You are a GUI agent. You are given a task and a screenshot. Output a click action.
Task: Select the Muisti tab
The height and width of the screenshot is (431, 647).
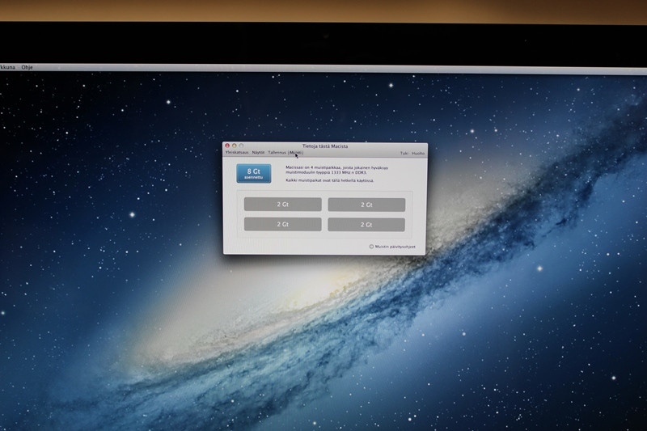(x=296, y=153)
